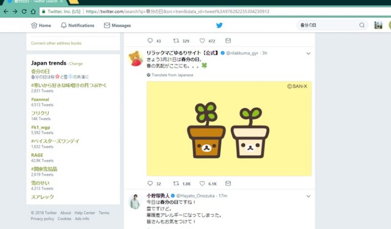Screen dimensions: 391x229
Task: Retweet the tweet with 329 retweets
Action: click(x=176, y=41)
